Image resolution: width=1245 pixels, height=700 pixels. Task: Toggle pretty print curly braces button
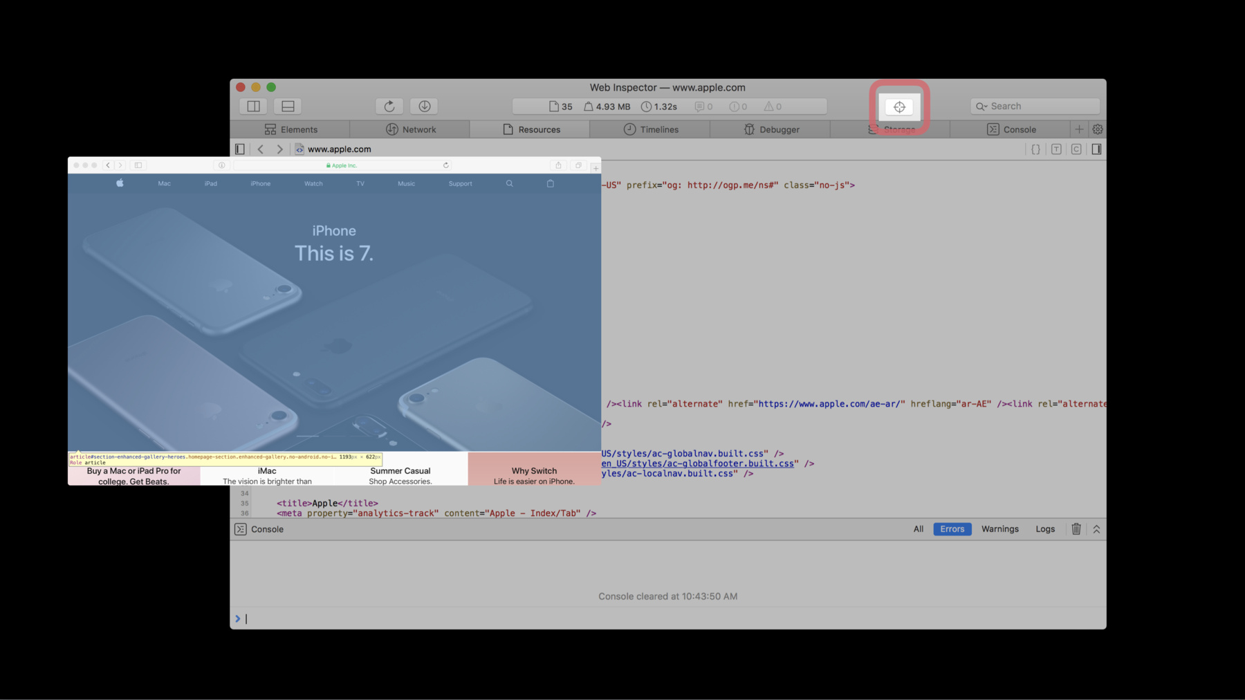(x=1035, y=149)
